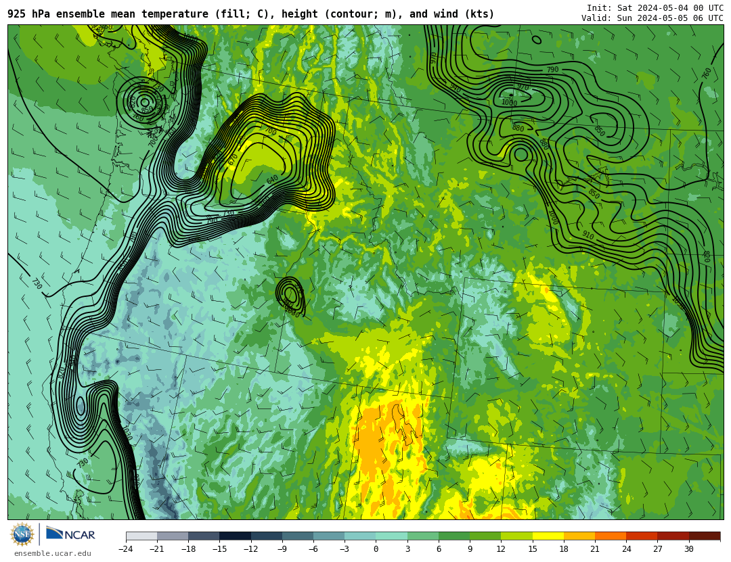Click the −15 colorbar tick label
The width and height of the screenshot is (731, 562).
tap(219, 549)
